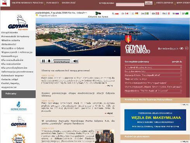Open Władze miasta in sidebar menu
The image size is (190, 143).
[x=10, y=40]
